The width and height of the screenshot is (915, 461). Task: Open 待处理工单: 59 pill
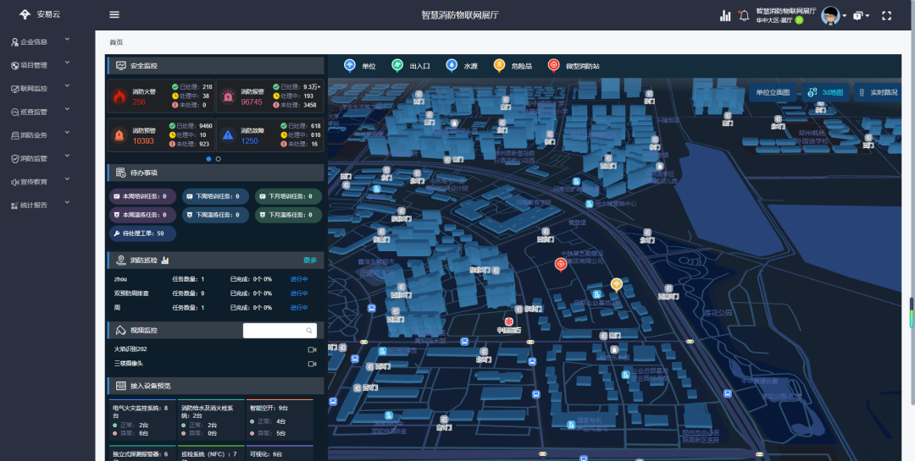[142, 233]
